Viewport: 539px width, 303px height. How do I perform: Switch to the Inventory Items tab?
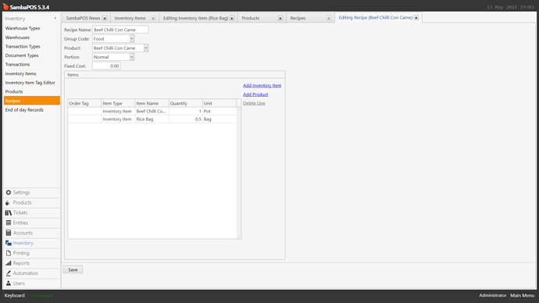tap(130, 18)
